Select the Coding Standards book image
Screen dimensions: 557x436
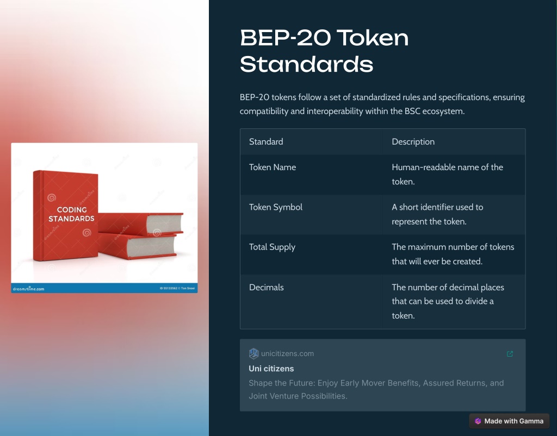tap(104, 218)
